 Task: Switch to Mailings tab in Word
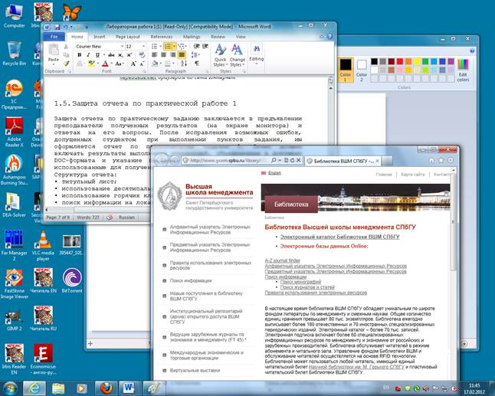[x=192, y=37]
